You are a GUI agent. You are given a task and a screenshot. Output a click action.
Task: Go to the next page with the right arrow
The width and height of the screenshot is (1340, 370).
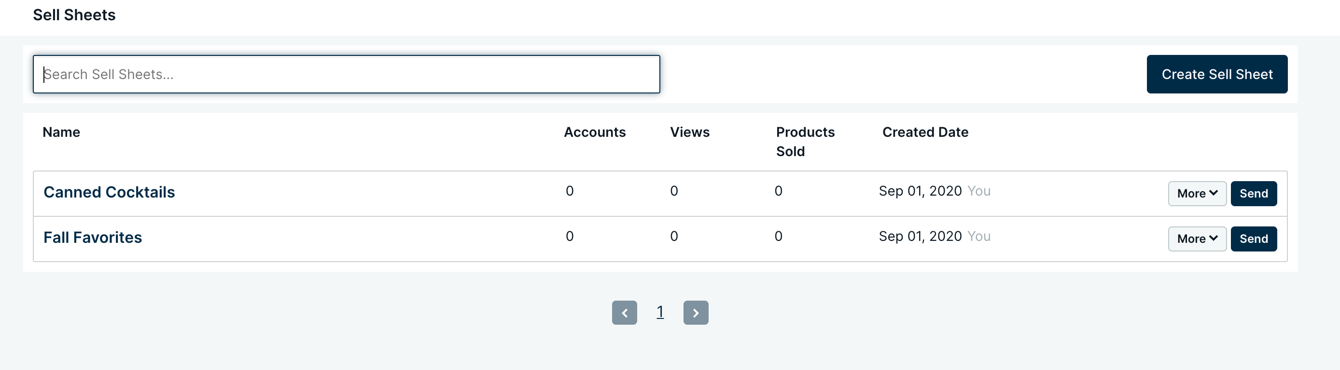(696, 312)
